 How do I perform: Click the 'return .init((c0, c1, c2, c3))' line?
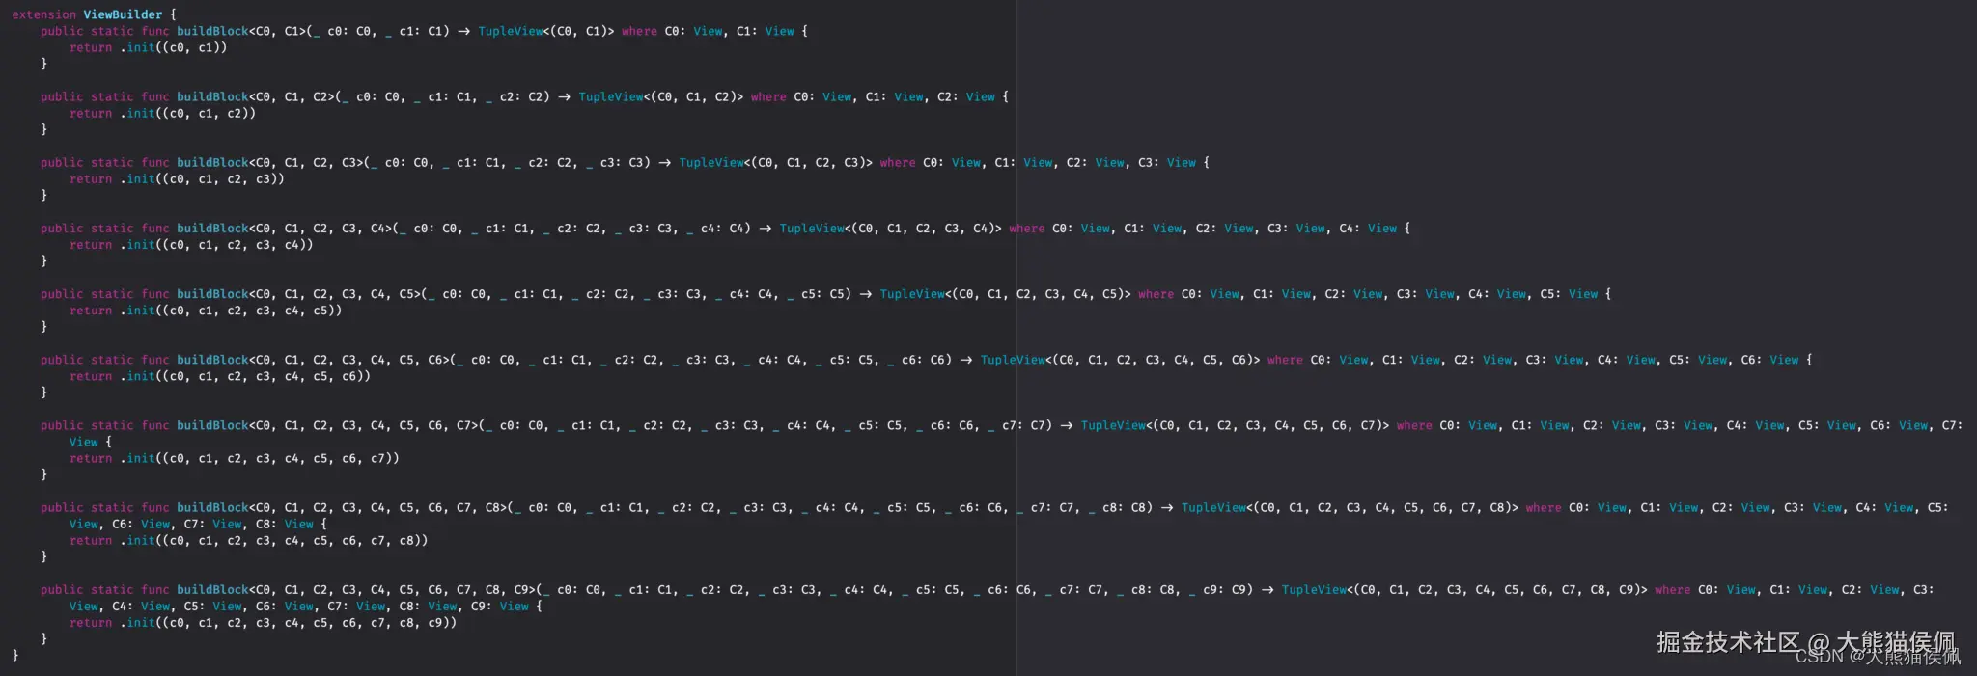pyautogui.click(x=177, y=178)
